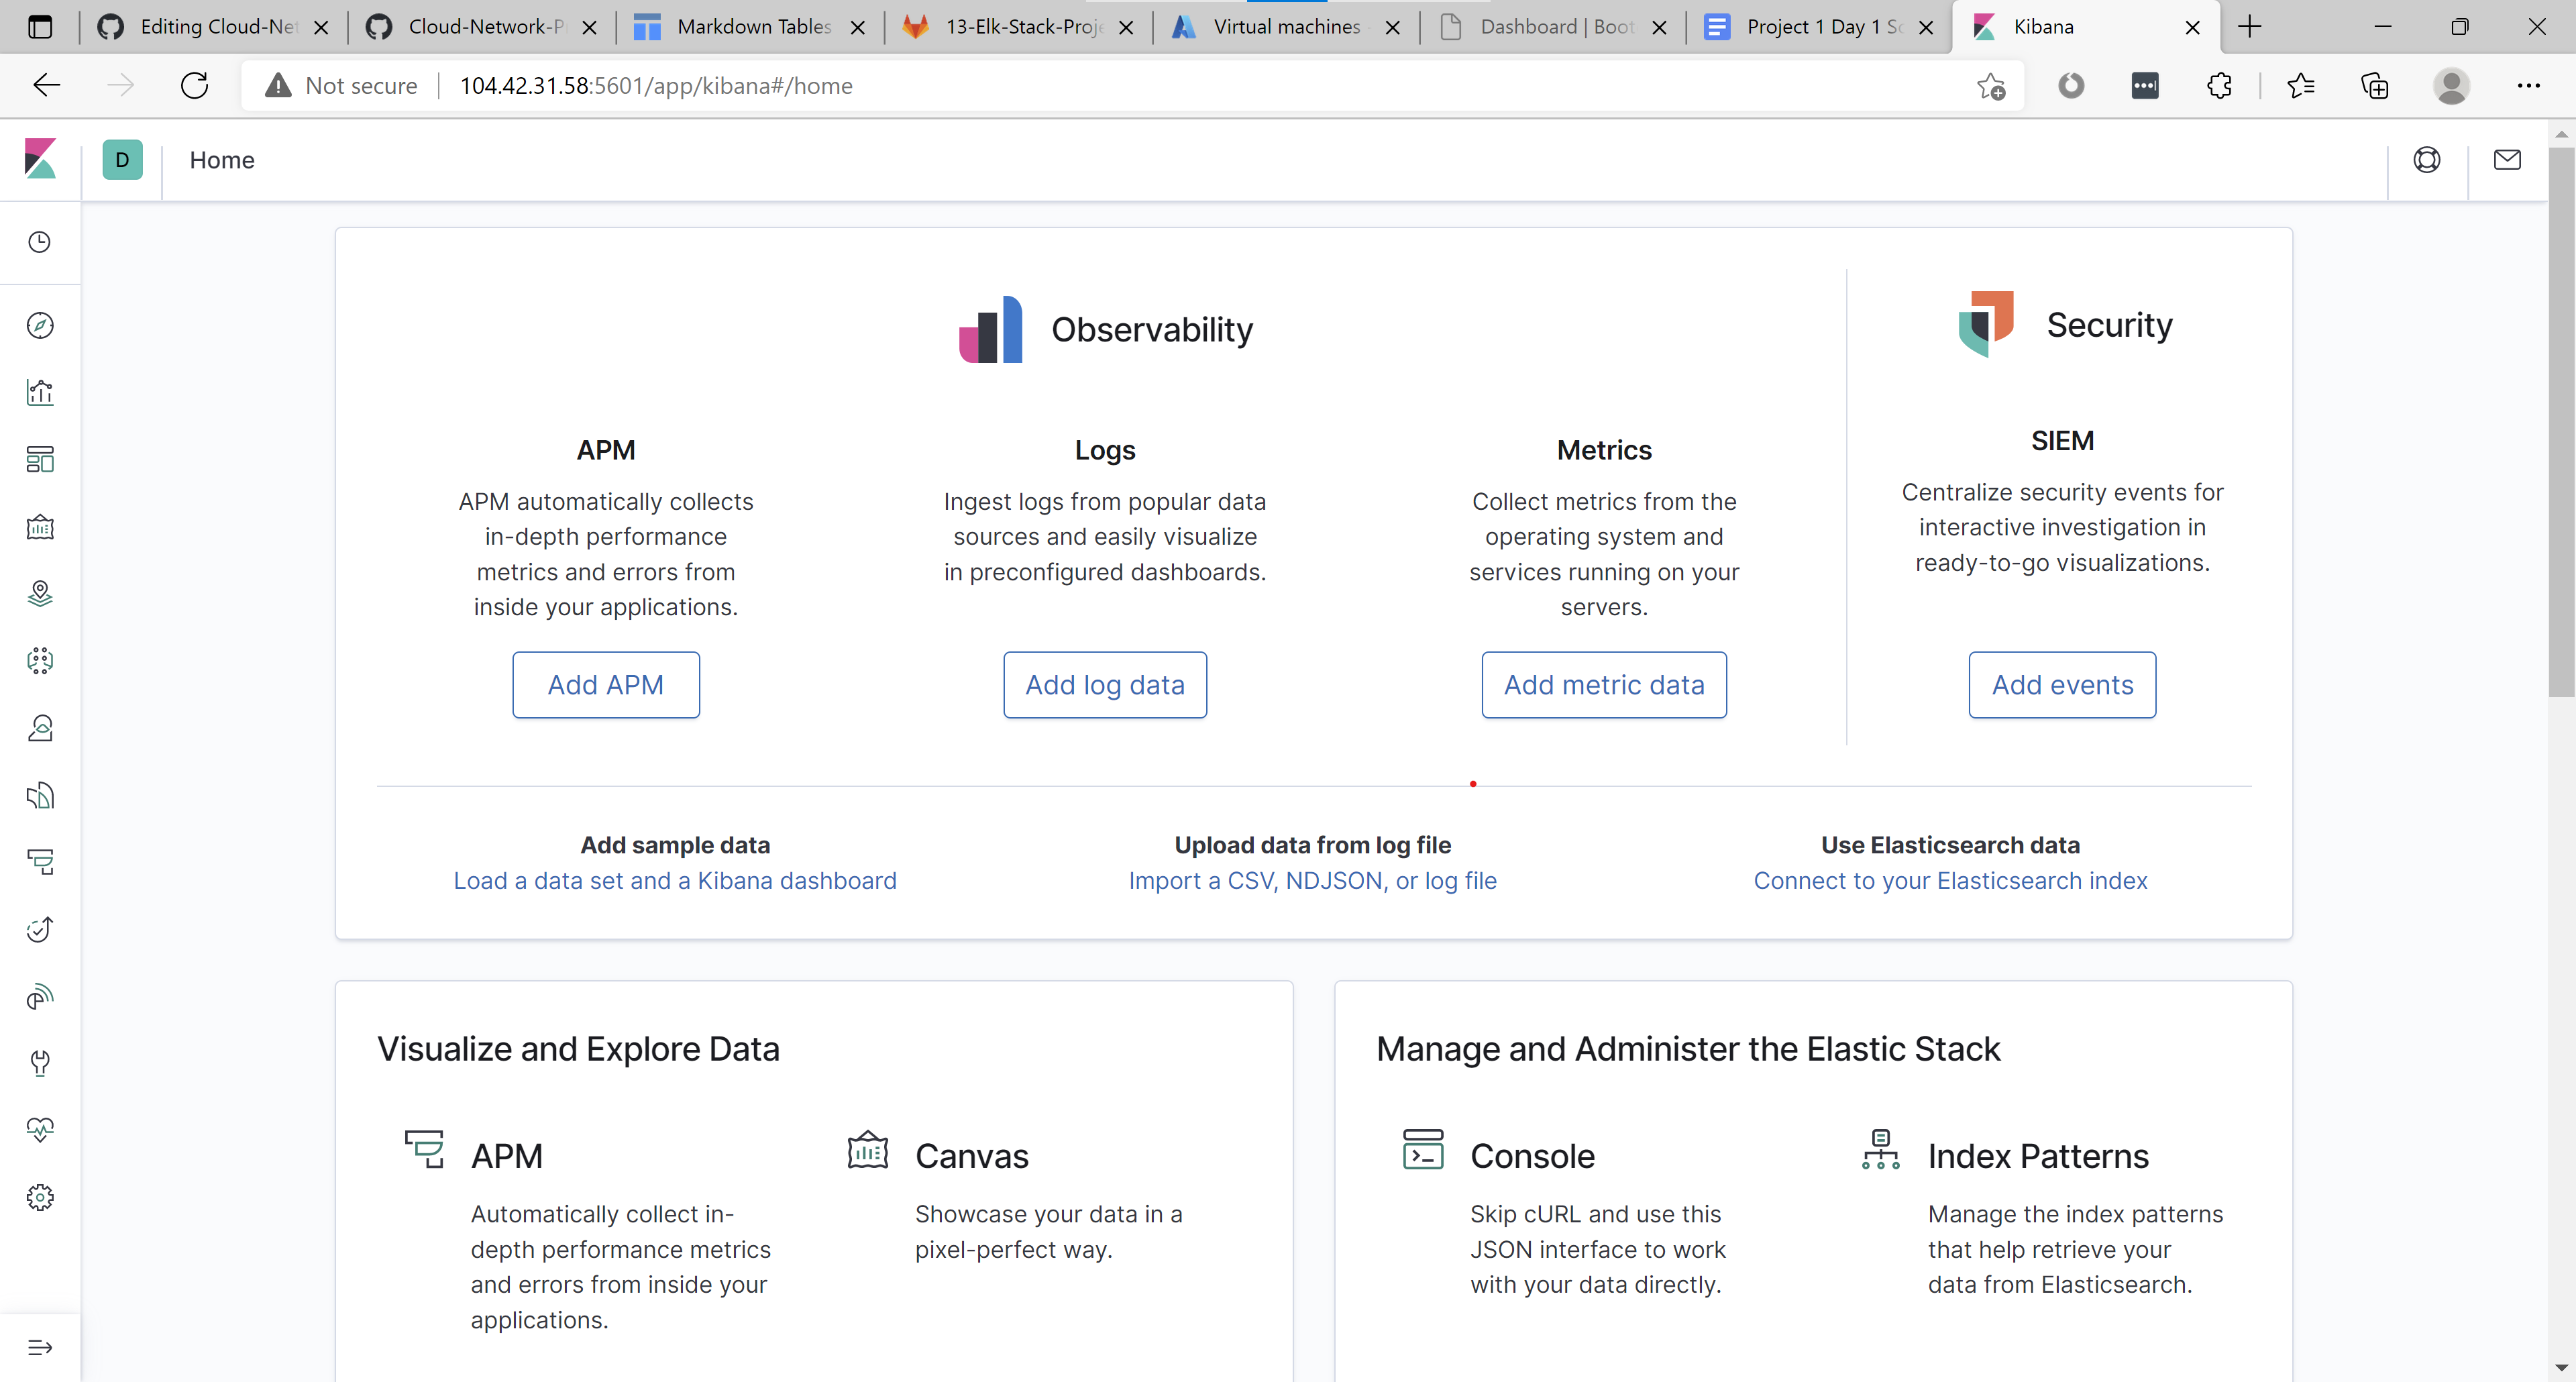Open Stack Monitoring heartbeat icon in sidebar
Image resolution: width=2576 pixels, height=1382 pixels.
pyautogui.click(x=40, y=1130)
